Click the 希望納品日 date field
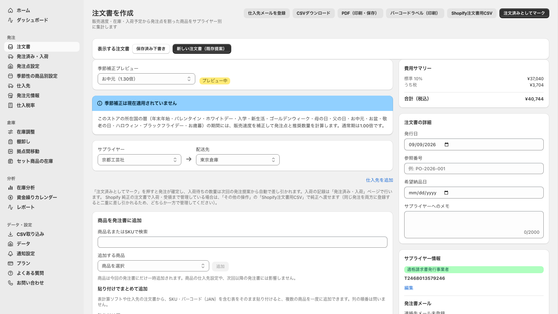The image size is (558, 314). (474, 193)
